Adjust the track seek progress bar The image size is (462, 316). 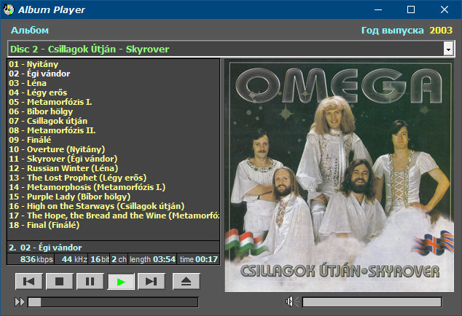point(113,302)
